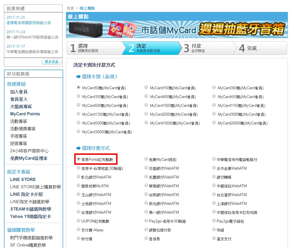Open STEAM卡儲值與教學 link
297x248 pixels.
[31, 209]
